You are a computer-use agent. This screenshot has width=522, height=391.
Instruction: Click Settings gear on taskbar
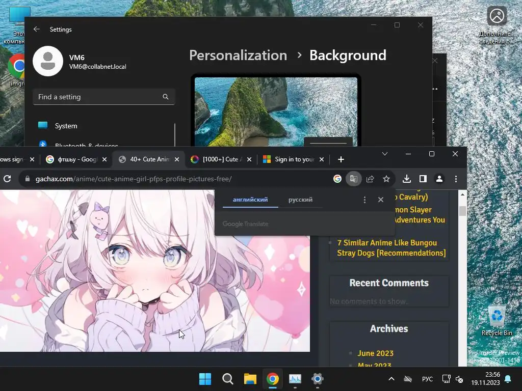click(x=318, y=379)
